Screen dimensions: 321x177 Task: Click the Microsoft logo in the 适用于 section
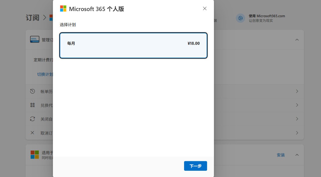coord(35,155)
